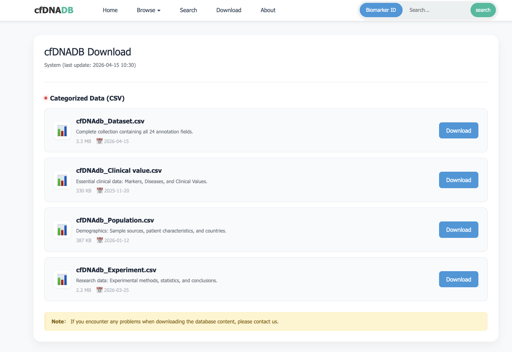Click the cfDNADB Download heading

88,52
